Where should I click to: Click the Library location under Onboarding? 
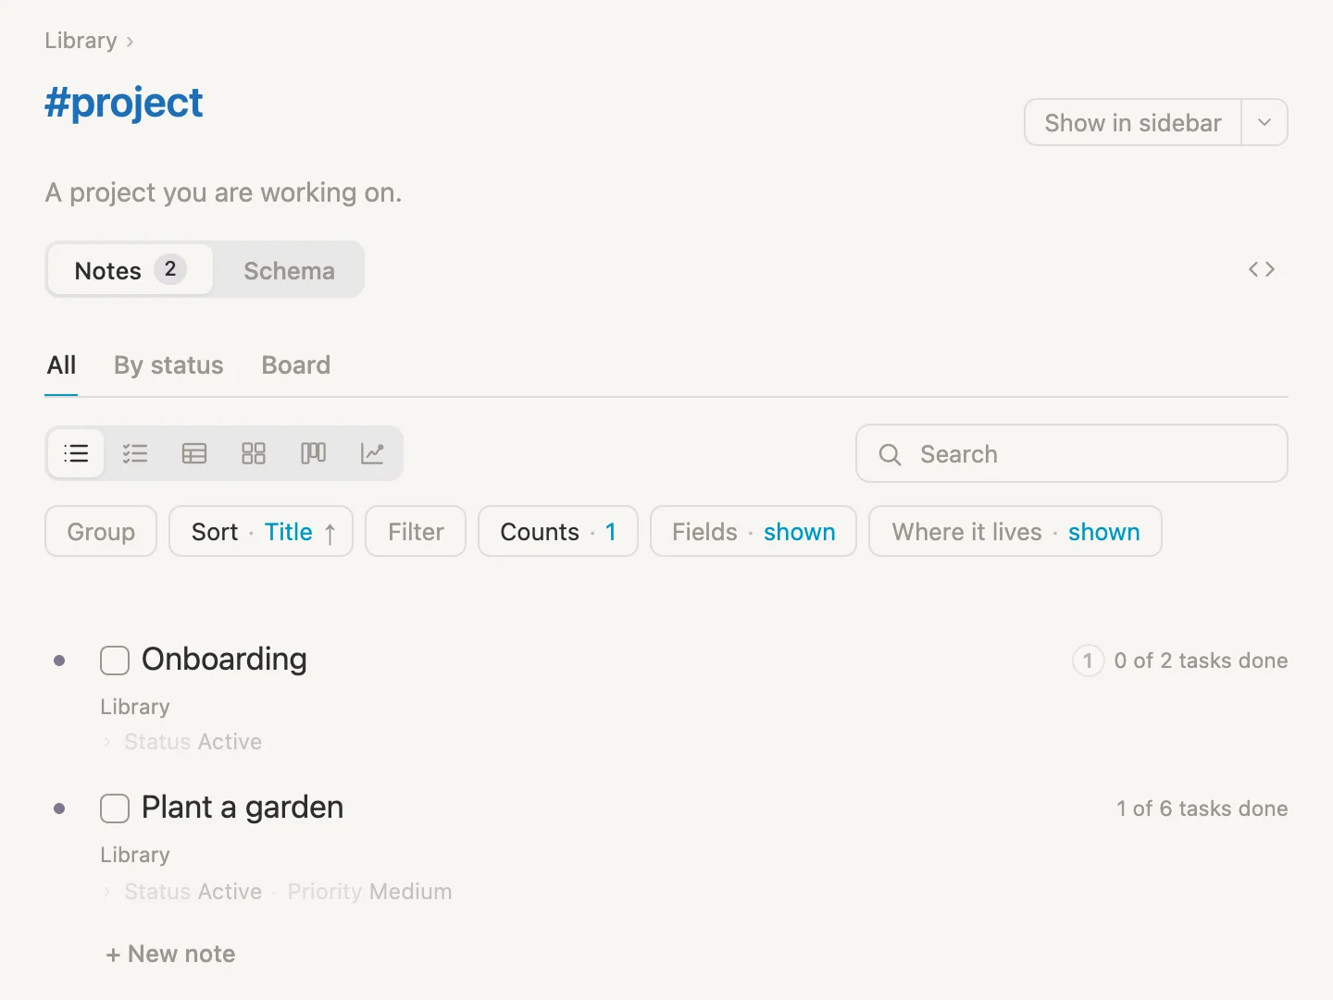click(135, 707)
